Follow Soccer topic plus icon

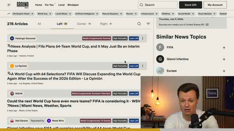point(136,14)
